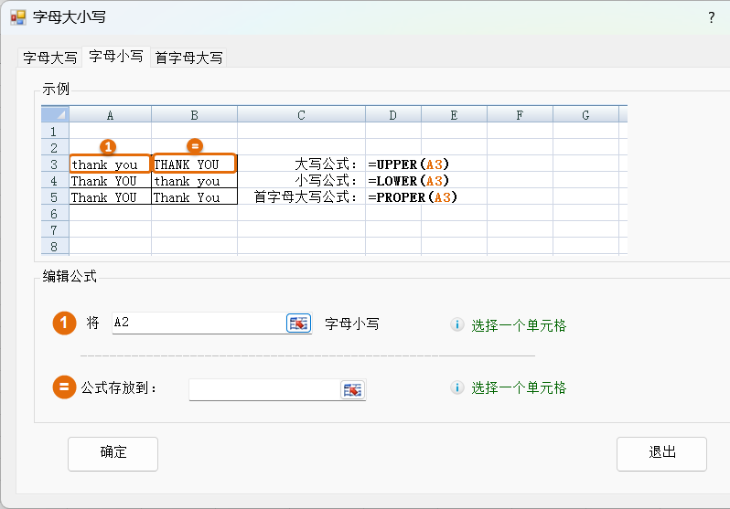Click the sample cell showing thank you in A3
Viewport: 730px width, 509px height.
click(110, 164)
